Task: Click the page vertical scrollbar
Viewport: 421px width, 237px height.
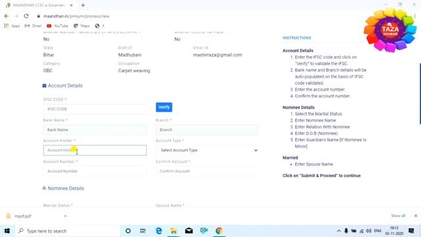Action: [420, 93]
